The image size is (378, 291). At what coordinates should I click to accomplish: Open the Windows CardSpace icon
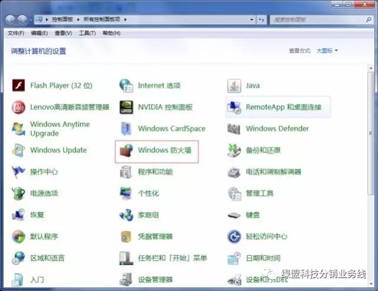(126, 129)
